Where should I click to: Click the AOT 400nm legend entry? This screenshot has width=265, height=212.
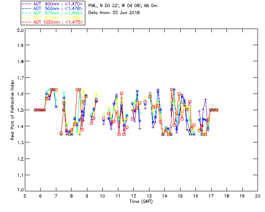(x=52, y=4)
